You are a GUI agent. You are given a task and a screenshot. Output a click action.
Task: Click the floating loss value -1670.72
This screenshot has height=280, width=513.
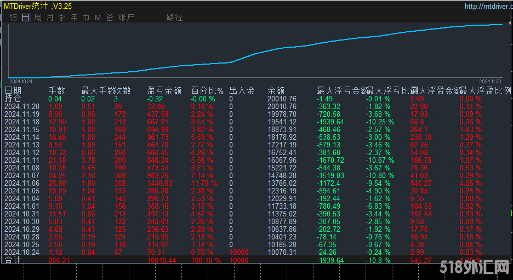pyautogui.click(x=330, y=161)
